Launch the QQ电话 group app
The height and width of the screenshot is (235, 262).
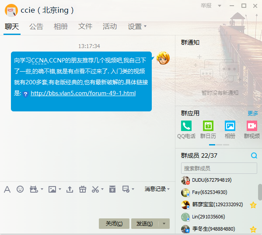coord(186,130)
